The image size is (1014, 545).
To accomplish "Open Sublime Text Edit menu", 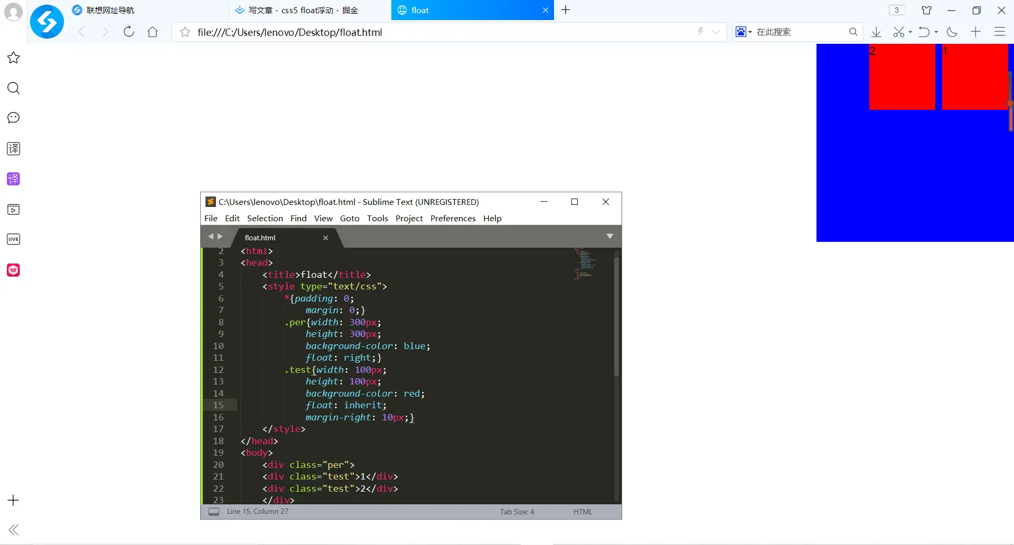I will 232,218.
